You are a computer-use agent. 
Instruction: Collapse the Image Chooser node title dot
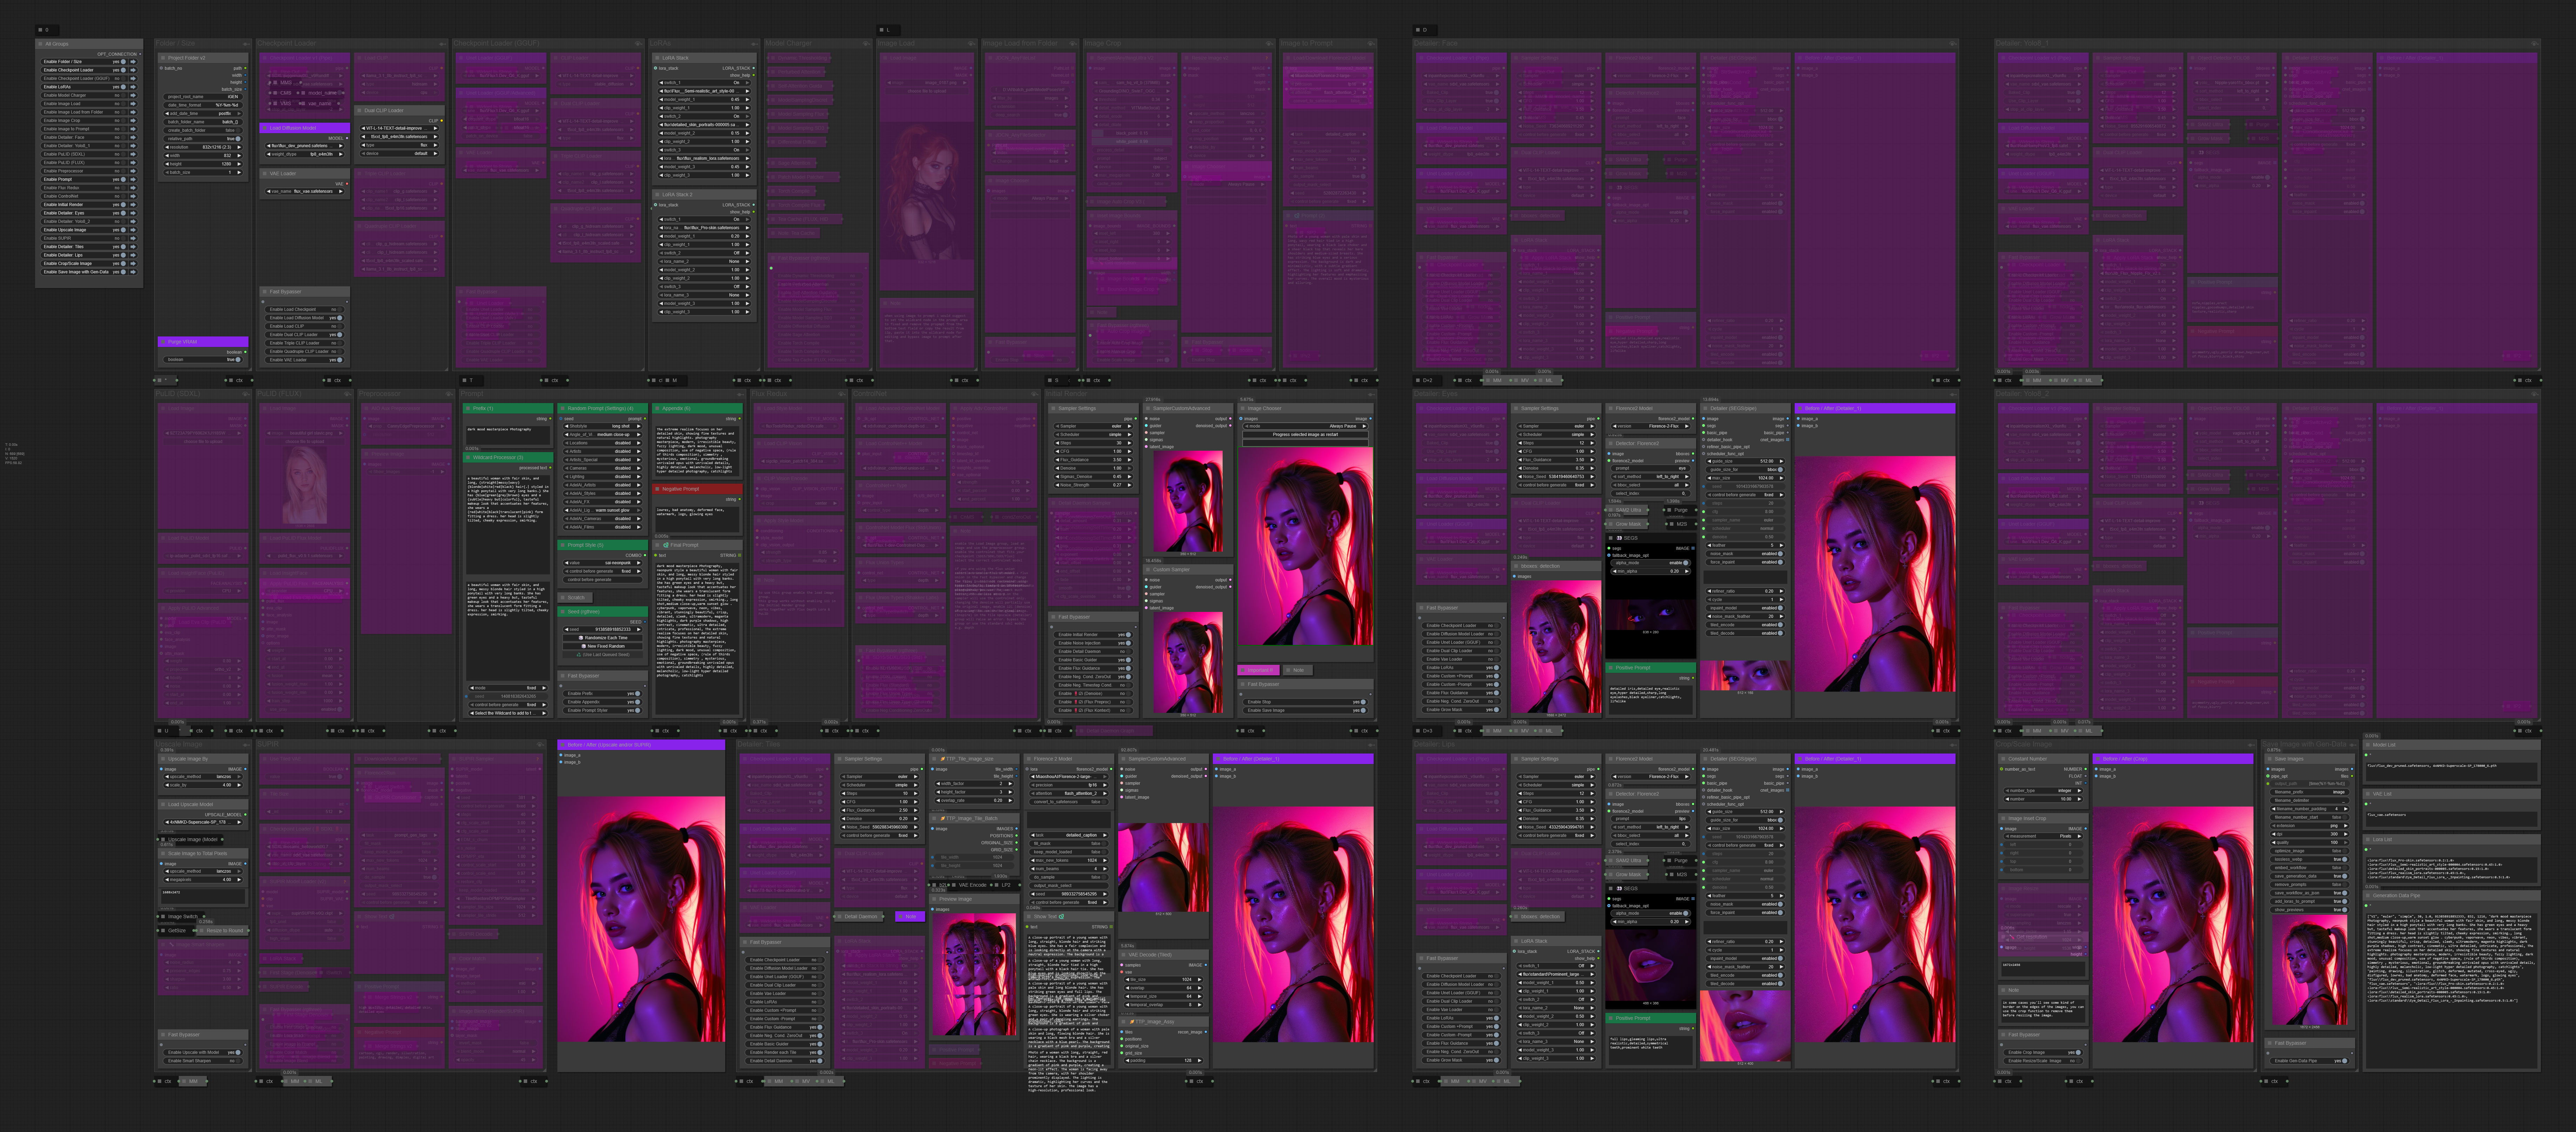(x=1243, y=408)
